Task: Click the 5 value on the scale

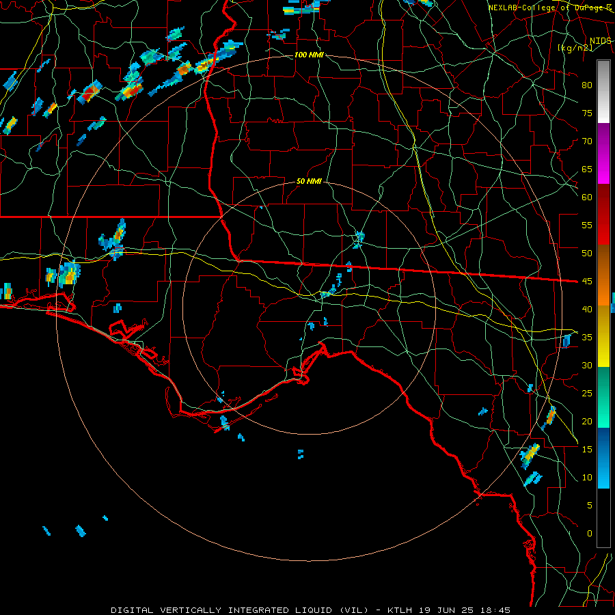Action: click(x=590, y=506)
